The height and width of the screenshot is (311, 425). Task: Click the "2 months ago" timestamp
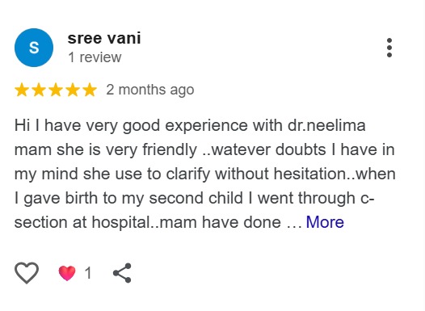[150, 90]
